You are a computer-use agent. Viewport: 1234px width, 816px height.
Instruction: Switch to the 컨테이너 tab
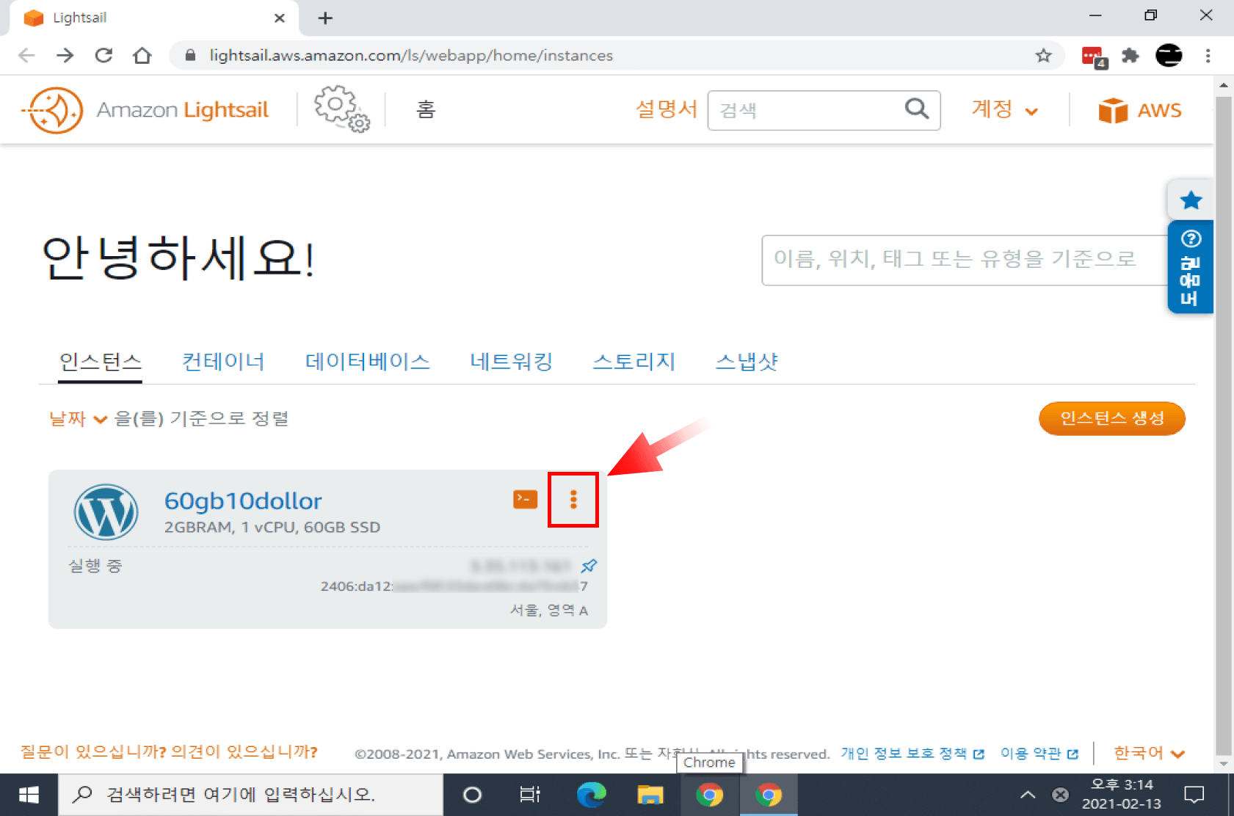(223, 362)
